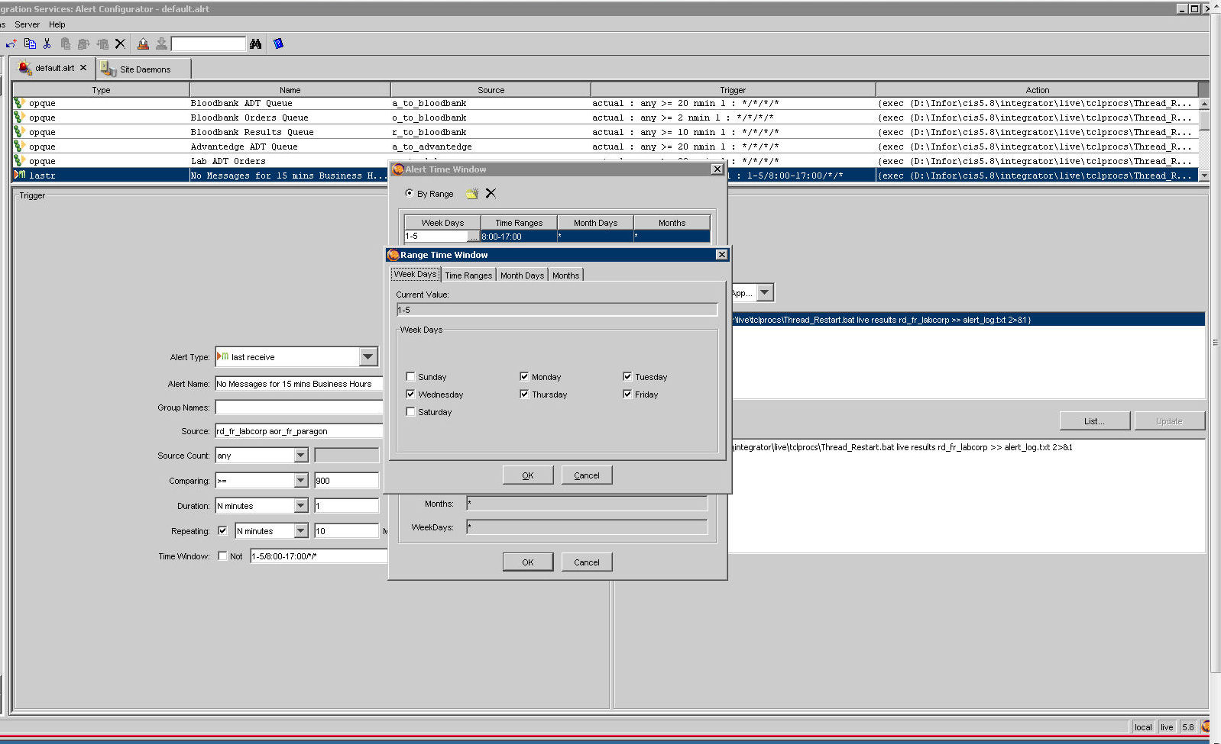Tick the Saturday checkbox
This screenshot has width=1221, height=744.
[x=411, y=411]
